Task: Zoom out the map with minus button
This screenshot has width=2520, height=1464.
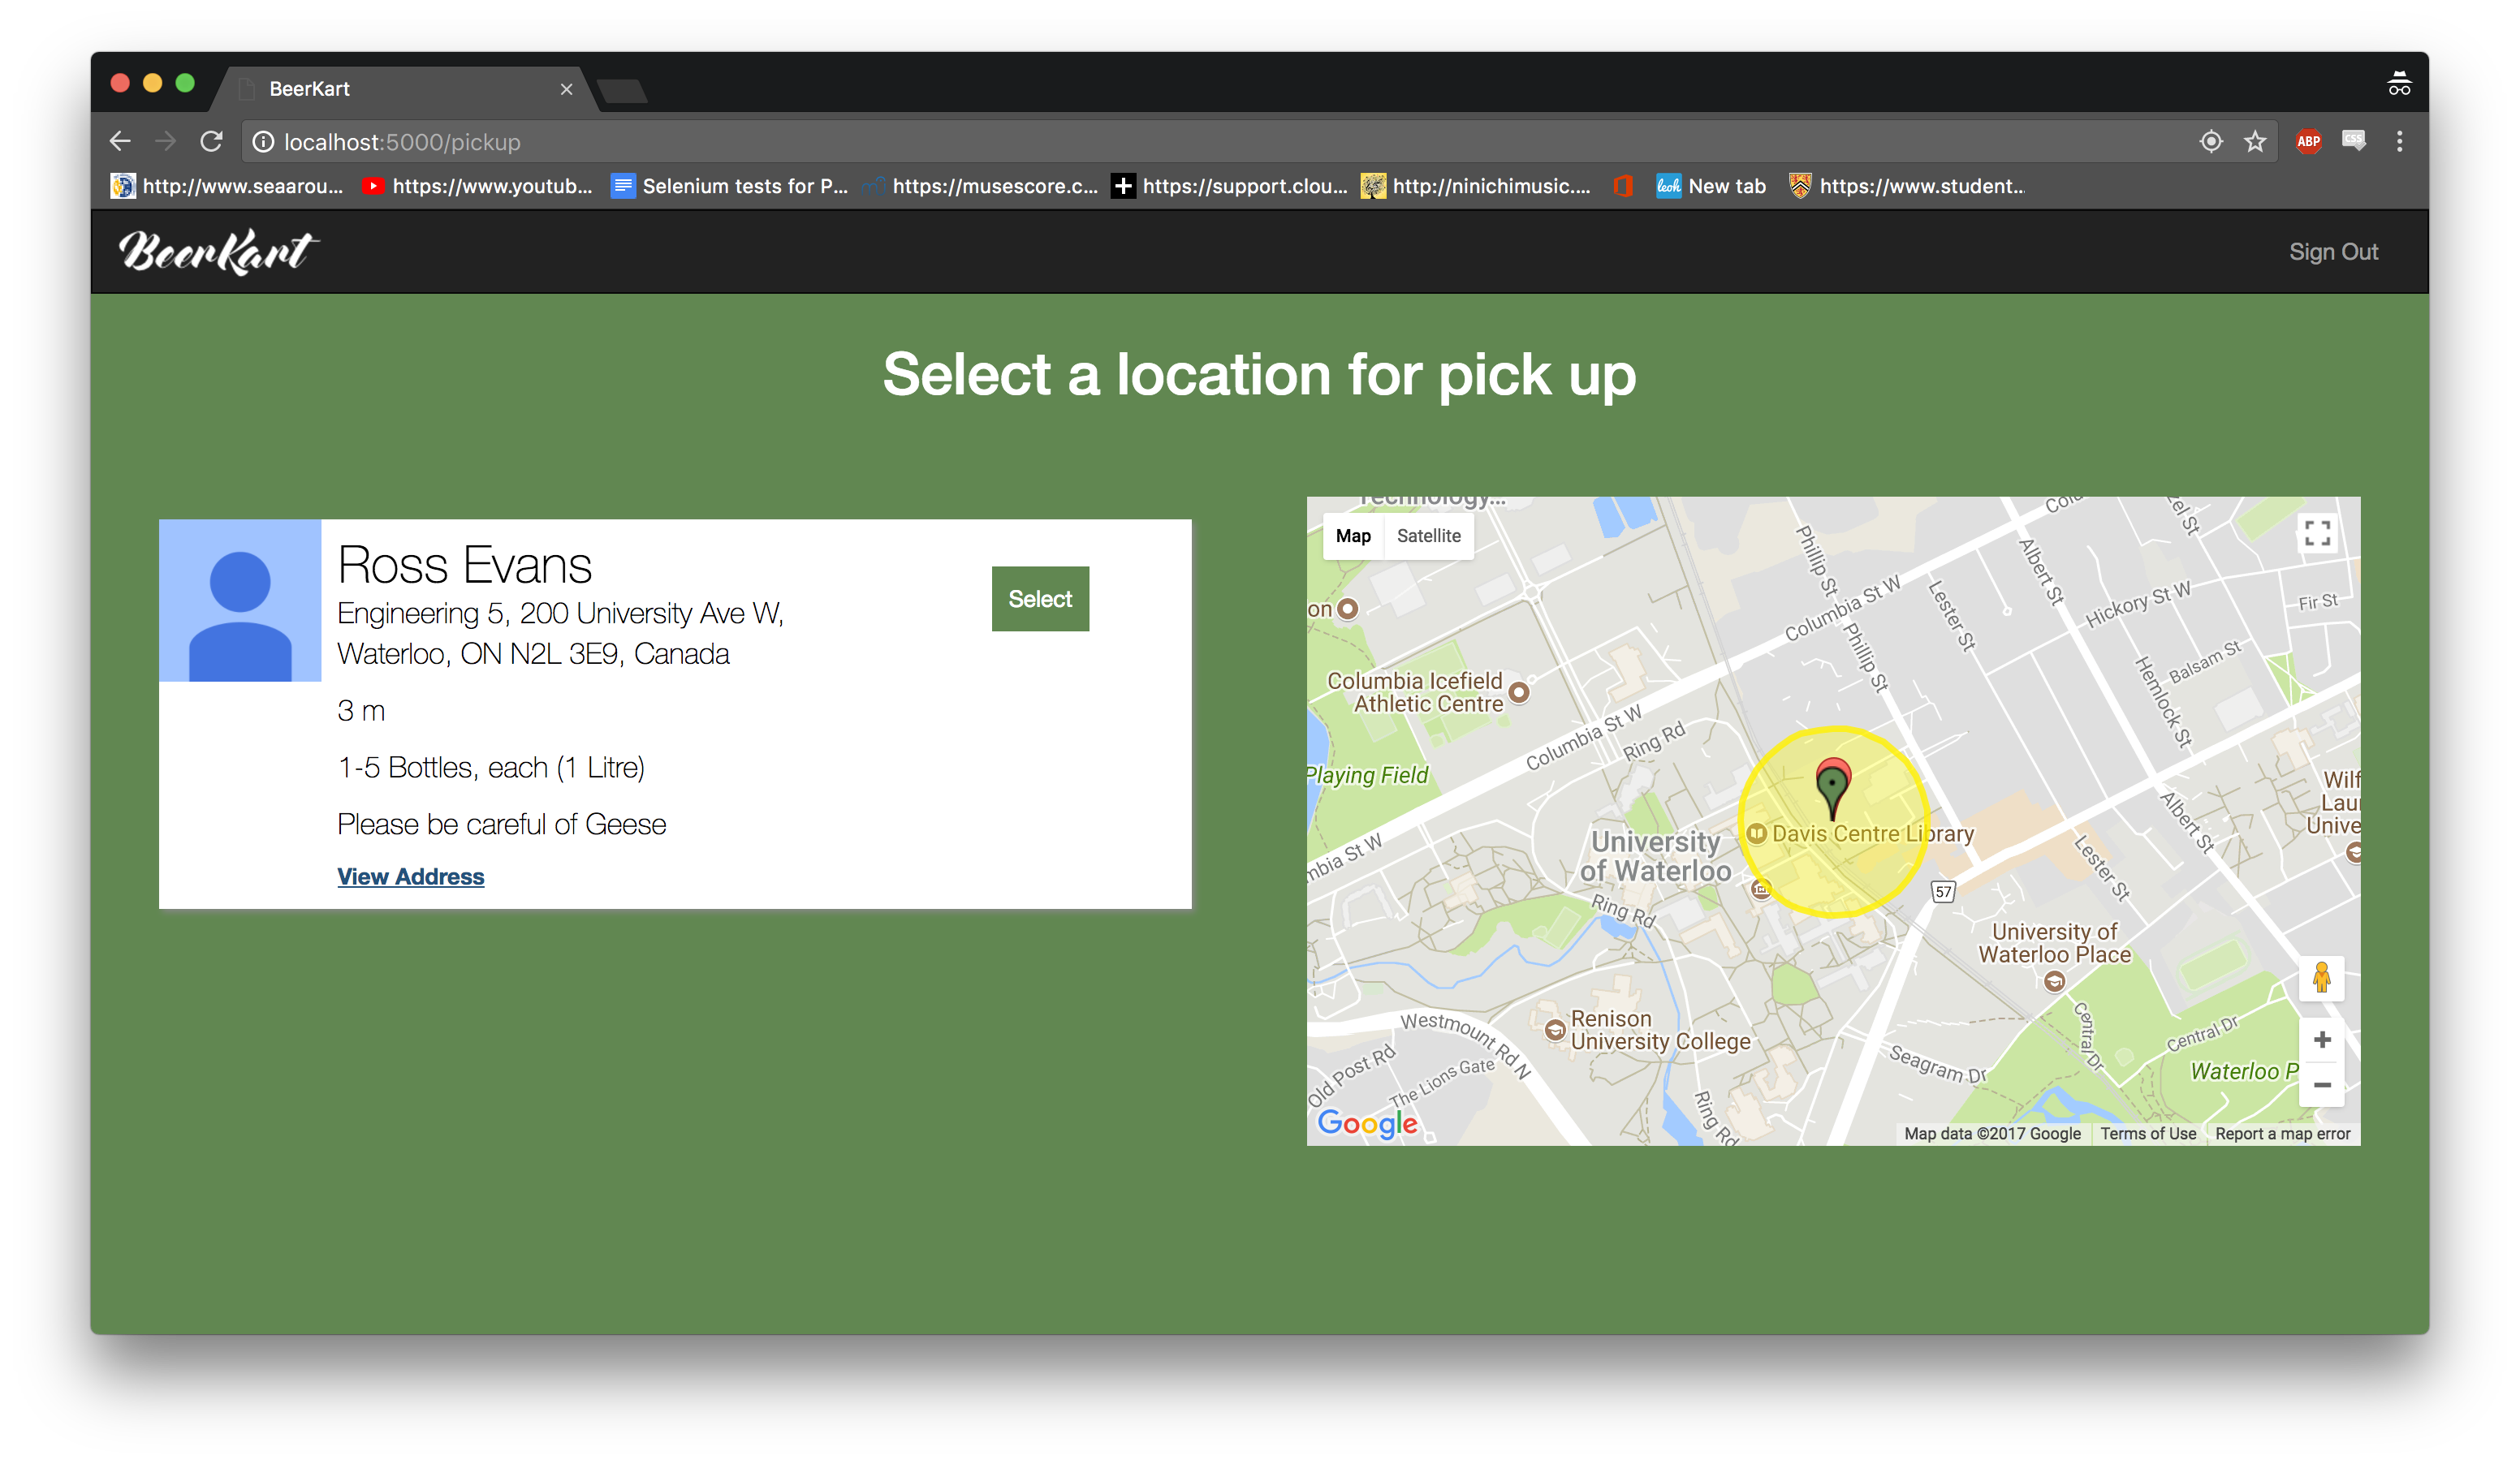Action: coord(2321,1084)
